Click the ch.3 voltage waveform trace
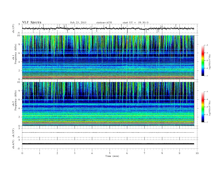The width and height of the screenshot is (222, 172). click(108, 133)
